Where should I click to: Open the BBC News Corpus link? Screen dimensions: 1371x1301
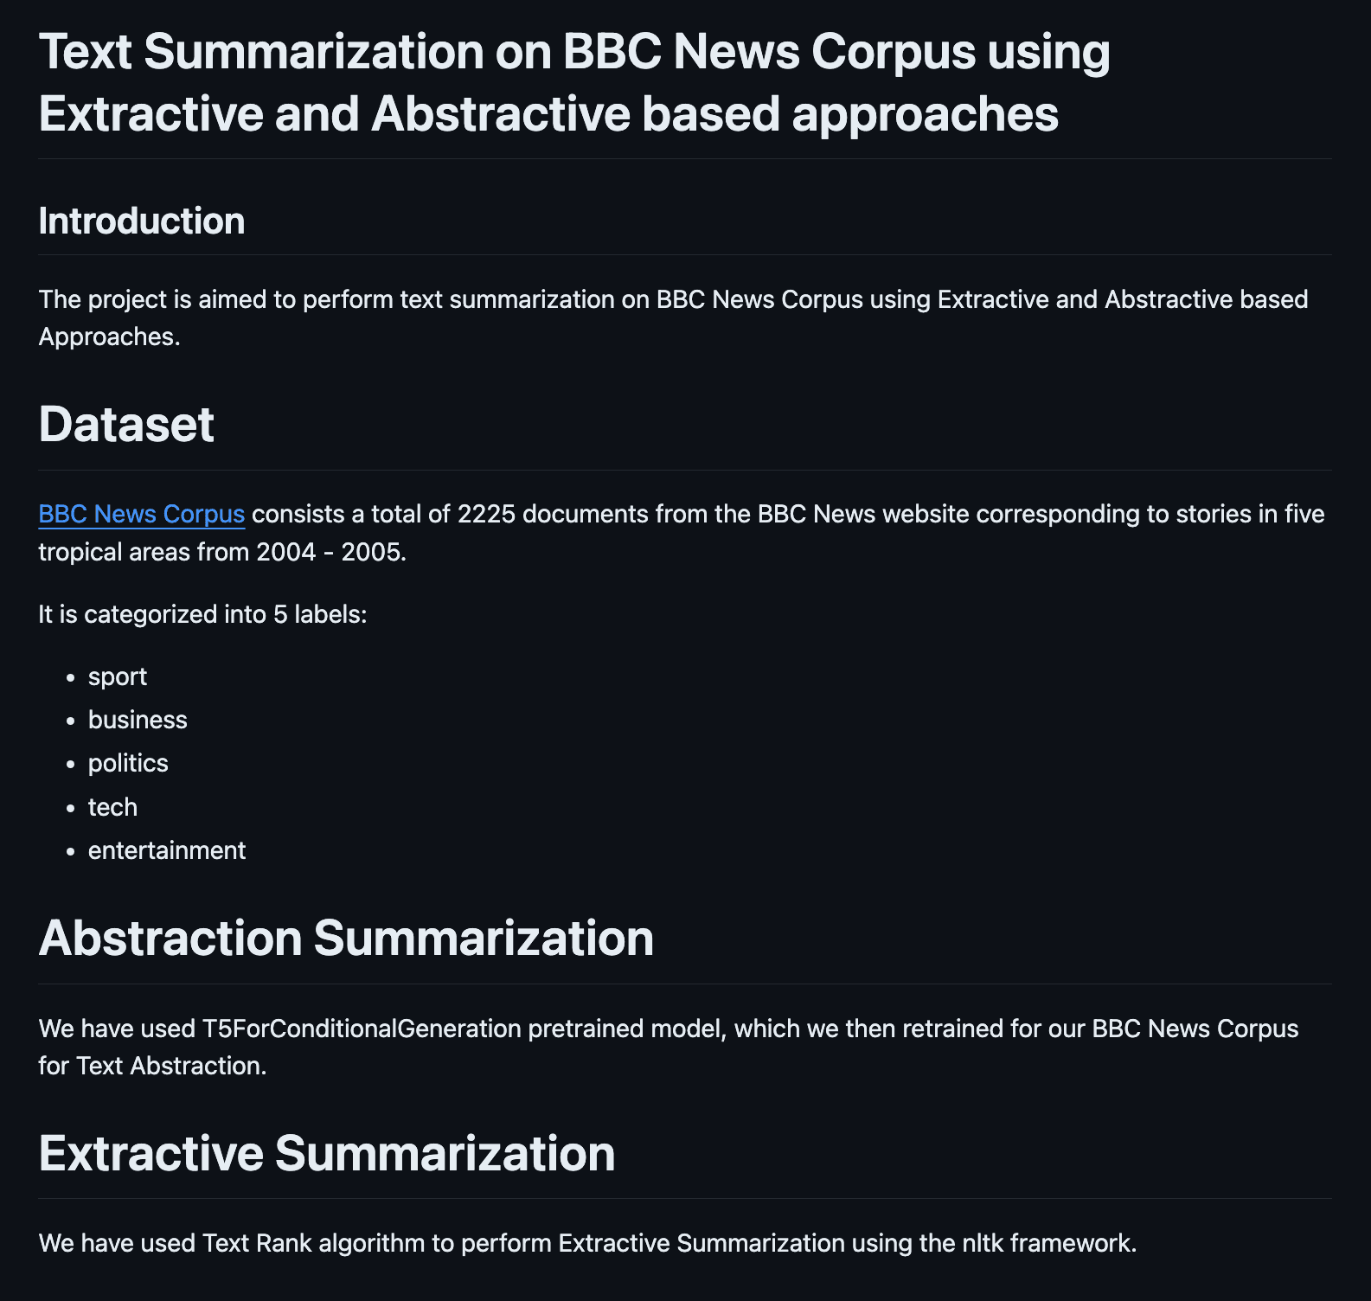142,514
